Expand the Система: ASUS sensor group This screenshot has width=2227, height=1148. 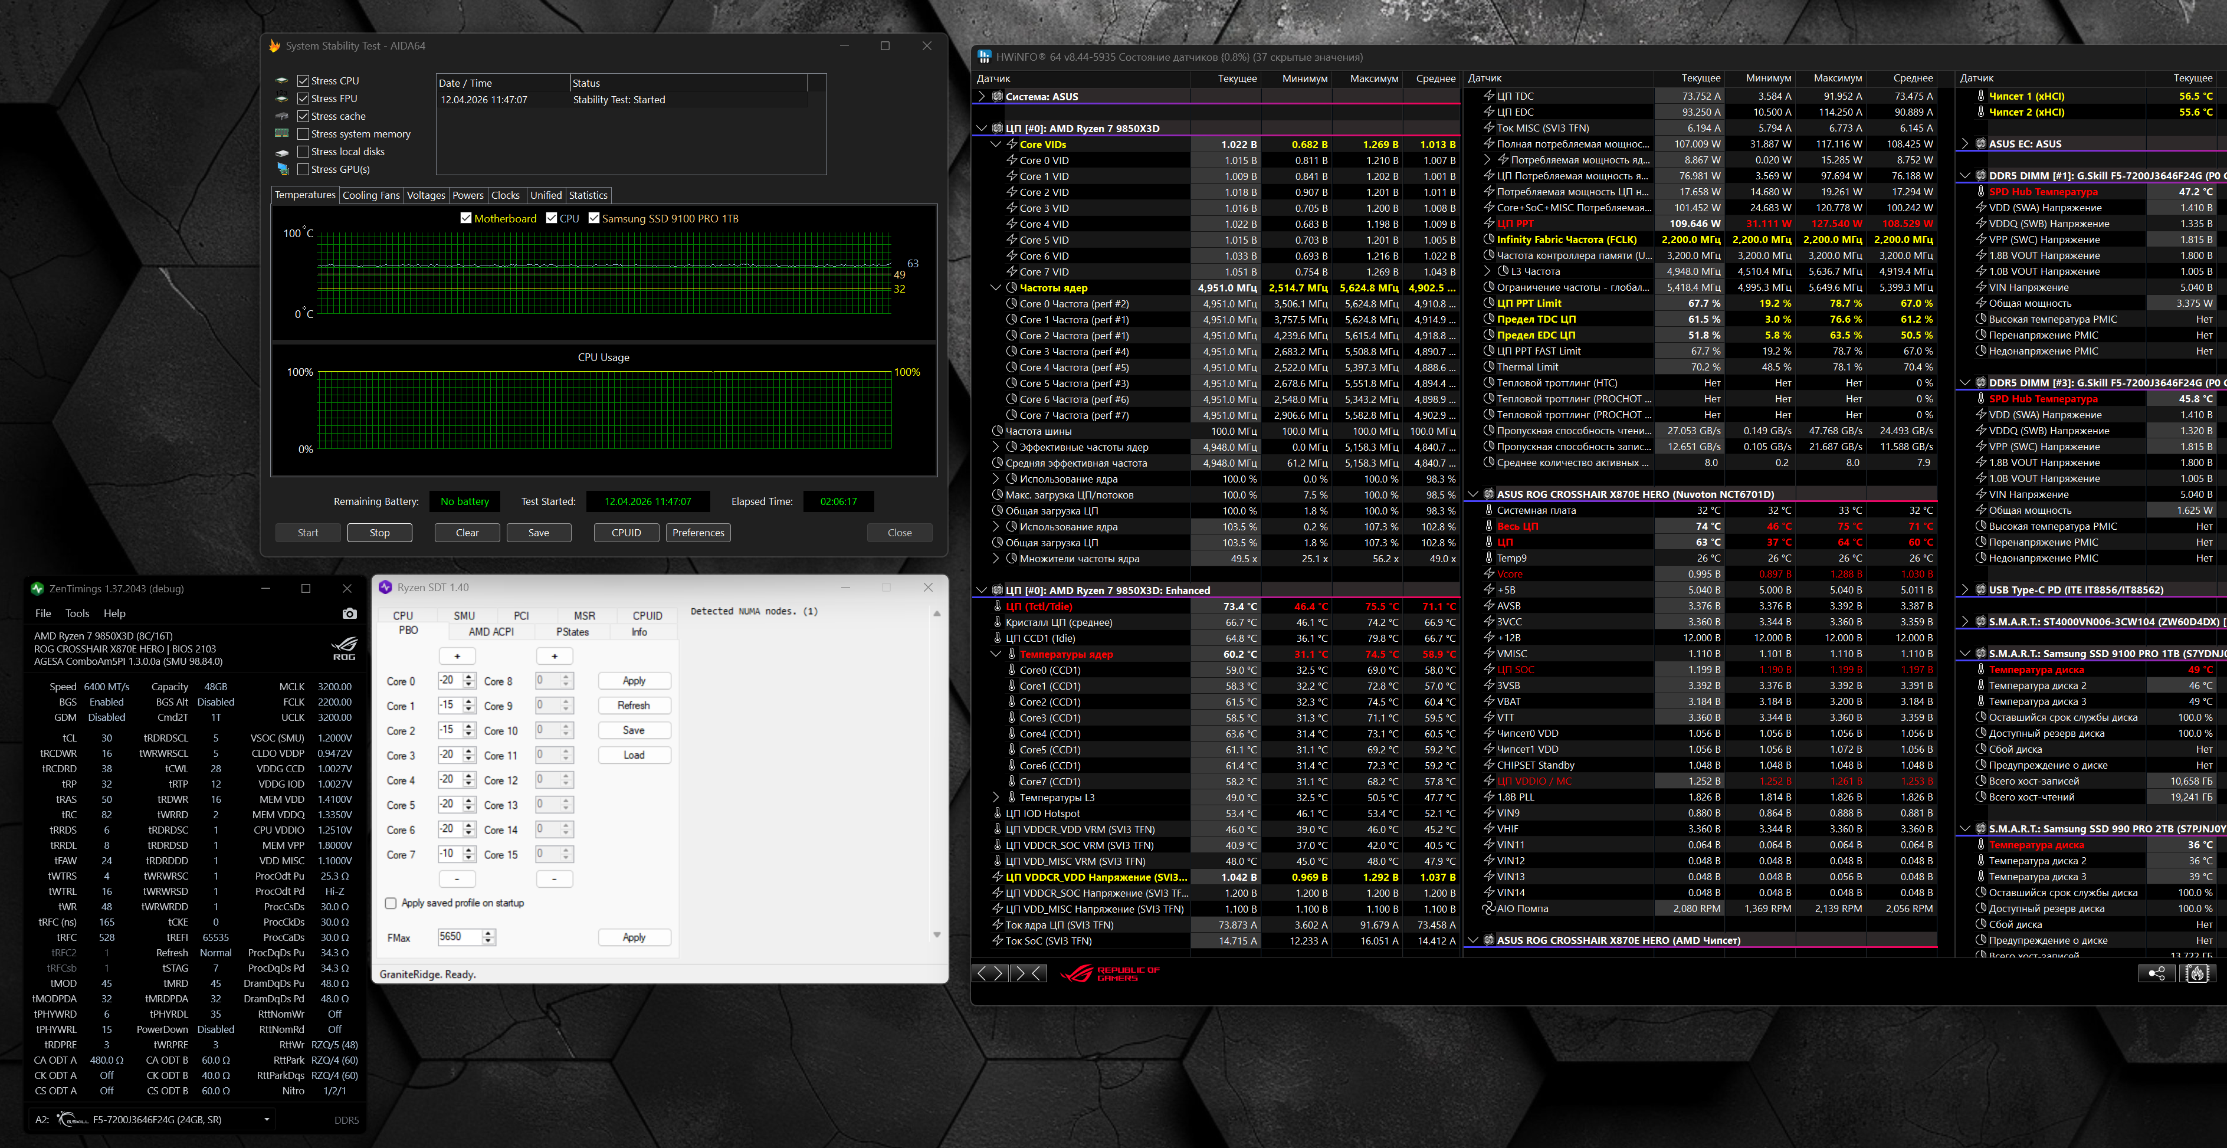click(981, 97)
